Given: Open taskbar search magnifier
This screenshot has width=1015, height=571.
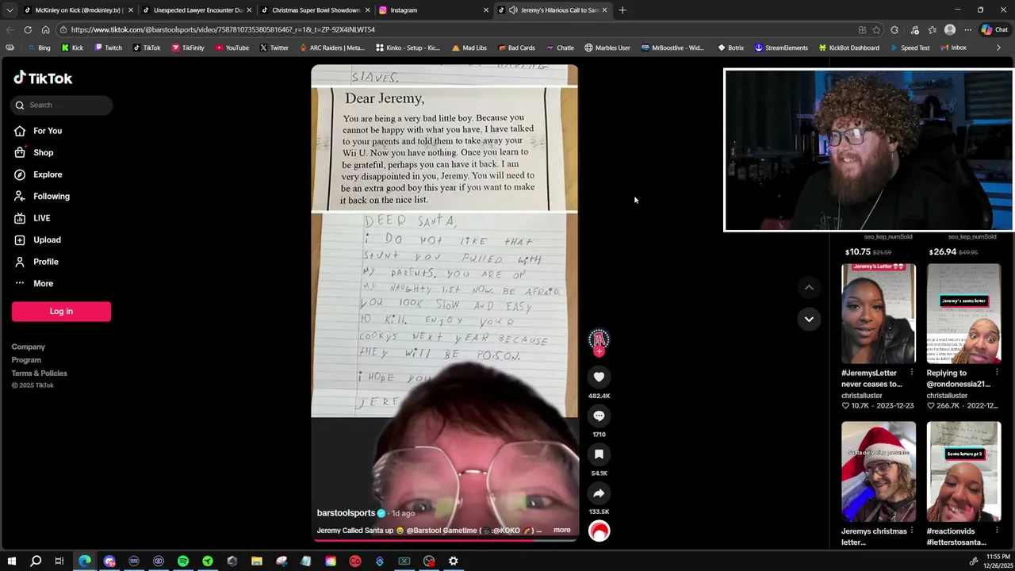Looking at the screenshot, I should 36,561.
